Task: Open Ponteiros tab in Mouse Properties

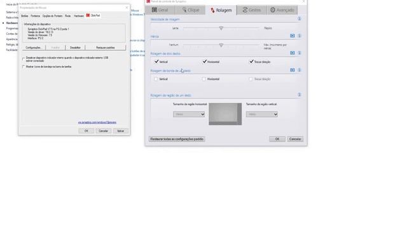Action: pyautogui.click(x=36, y=16)
